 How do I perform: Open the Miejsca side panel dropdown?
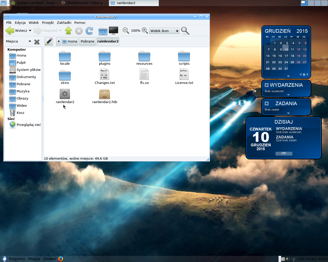(x=30, y=41)
